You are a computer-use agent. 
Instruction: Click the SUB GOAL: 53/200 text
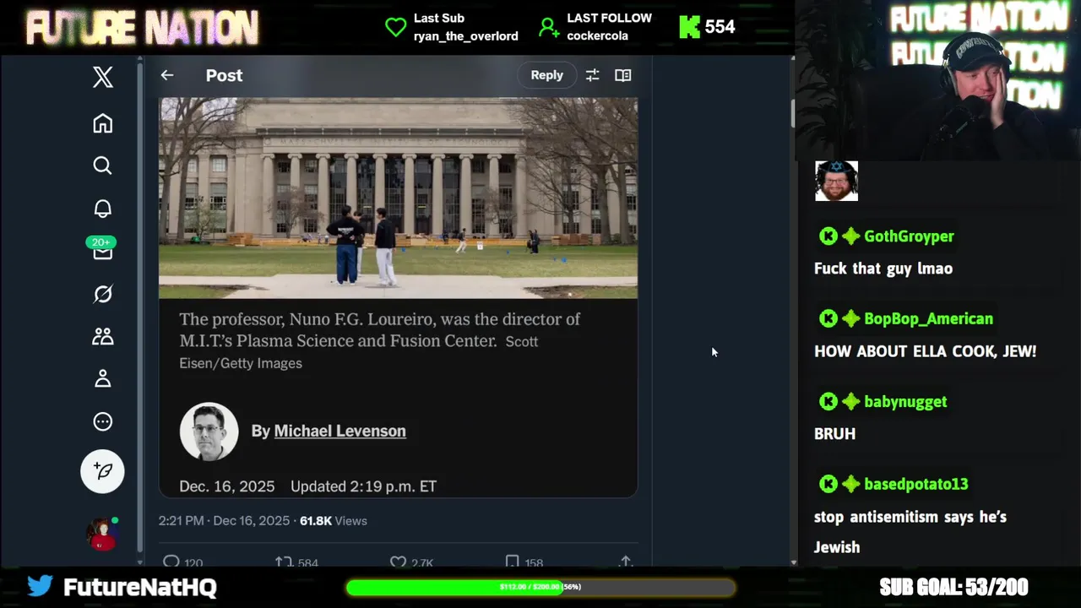point(953,587)
